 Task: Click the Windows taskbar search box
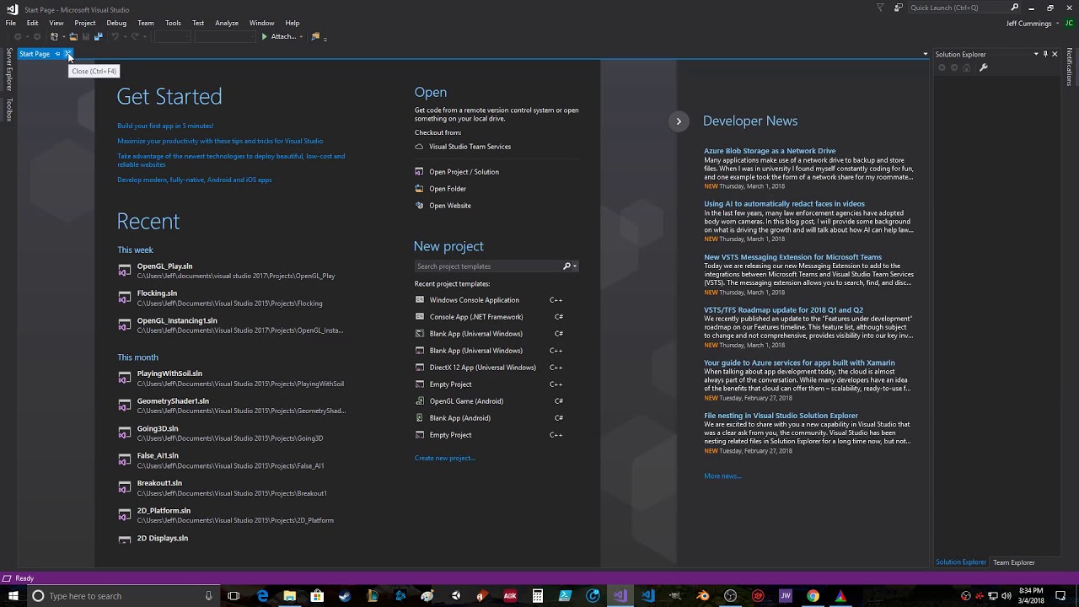tap(123, 596)
